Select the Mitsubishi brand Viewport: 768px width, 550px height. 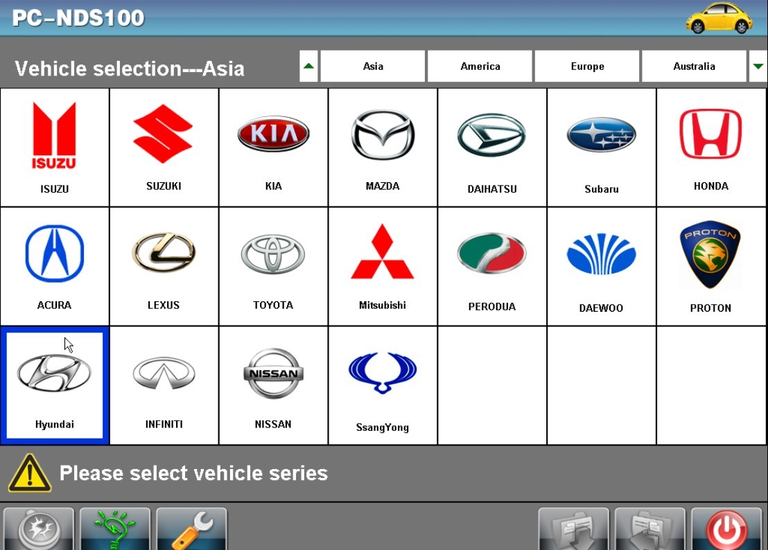click(x=383, y=267)
